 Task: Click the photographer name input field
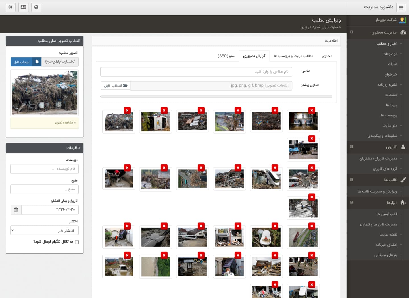pos(196,72)
